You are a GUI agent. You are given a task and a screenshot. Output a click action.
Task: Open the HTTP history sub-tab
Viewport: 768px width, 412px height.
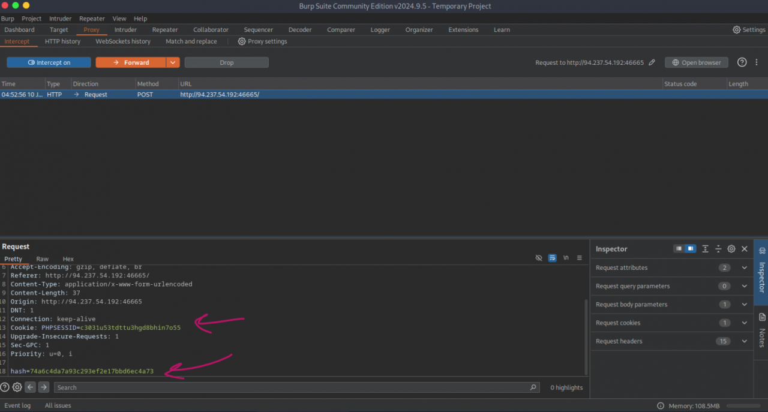click(x=62, y=41)
